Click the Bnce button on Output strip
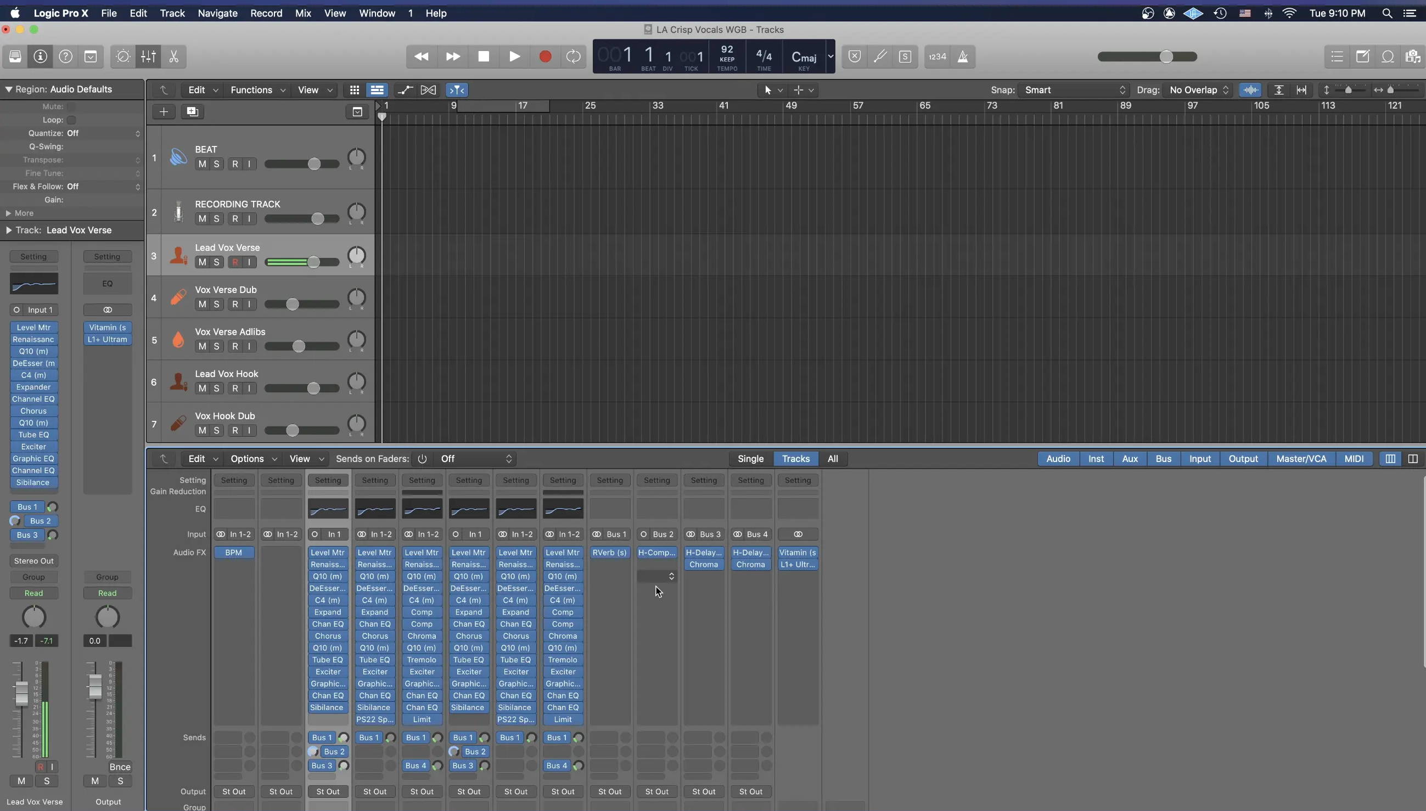Screen dimensions: 1426x811 (120, 767)
